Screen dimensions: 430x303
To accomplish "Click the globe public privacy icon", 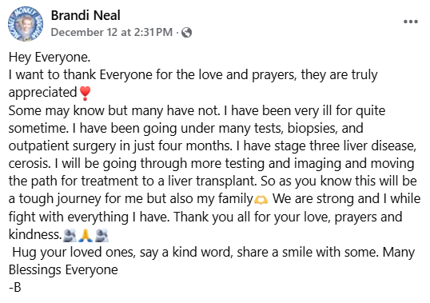I will click(x=186, y=33).
